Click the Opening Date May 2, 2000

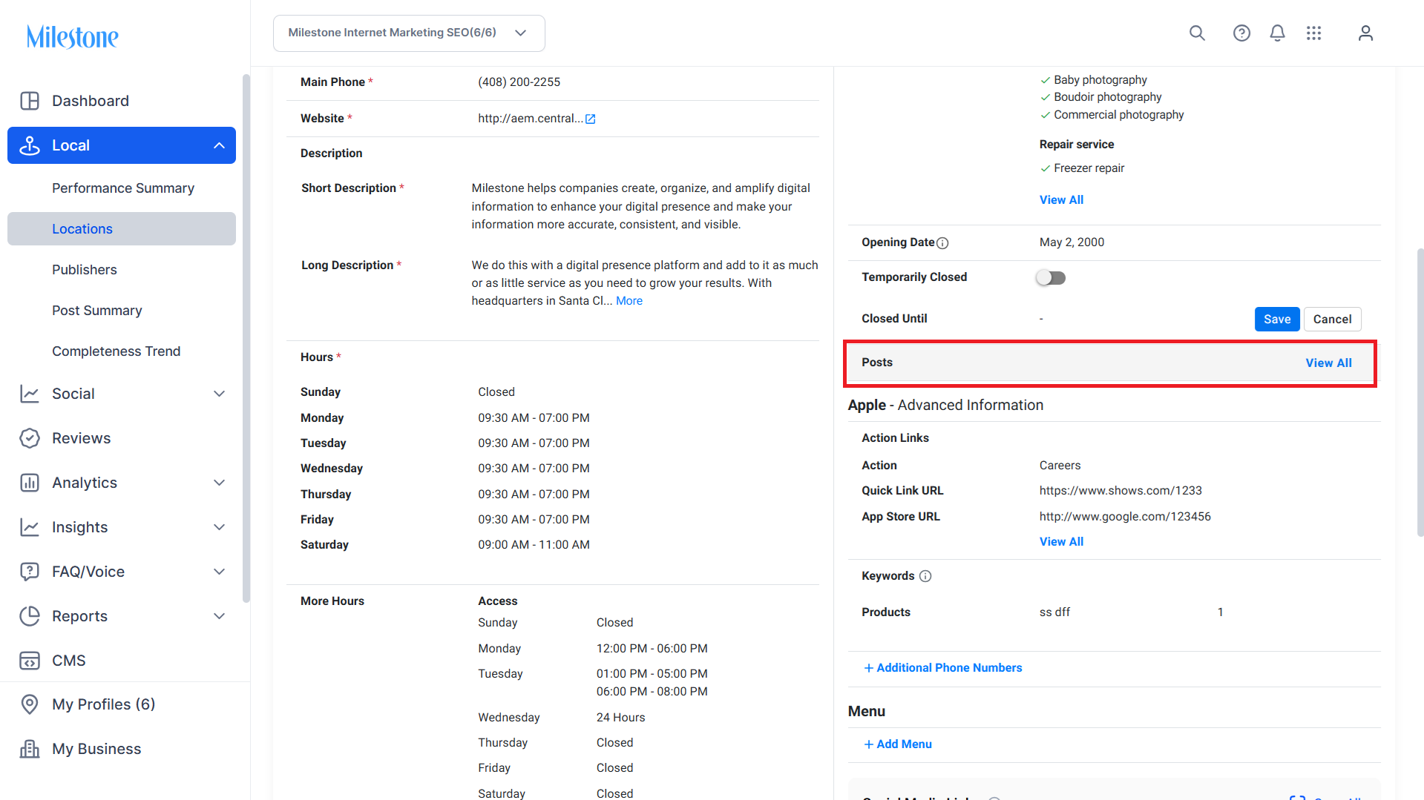[1072, 242]
